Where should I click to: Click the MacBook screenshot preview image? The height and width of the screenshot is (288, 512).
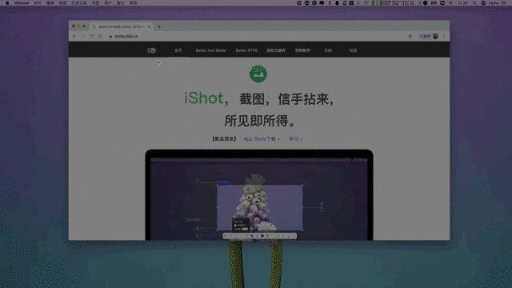click(x=259, y=195)
